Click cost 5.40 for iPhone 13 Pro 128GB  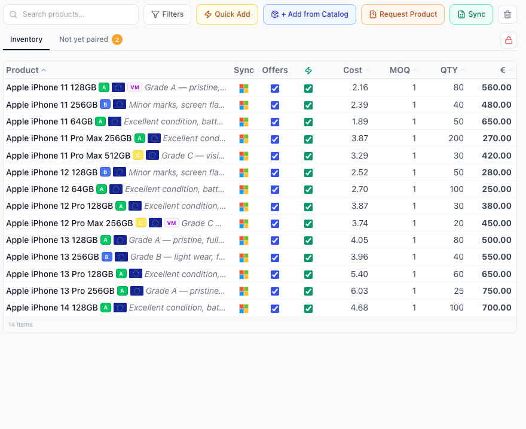[359, 274]
